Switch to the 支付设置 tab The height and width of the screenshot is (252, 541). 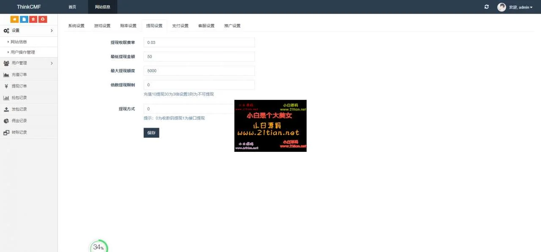[x=180, y=26]
